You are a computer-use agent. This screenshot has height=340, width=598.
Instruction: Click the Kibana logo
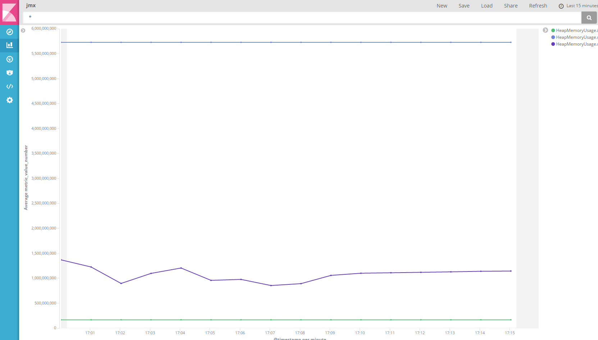[9, 12]
